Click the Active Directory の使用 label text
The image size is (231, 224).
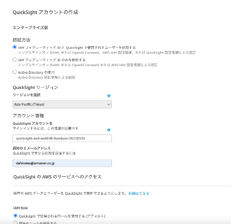click(36, 72)
